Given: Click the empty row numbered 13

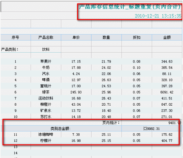Looking at the screenshot, I should 91,147.
